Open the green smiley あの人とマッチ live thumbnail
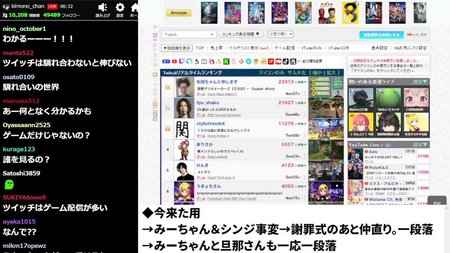 [388, 97]
